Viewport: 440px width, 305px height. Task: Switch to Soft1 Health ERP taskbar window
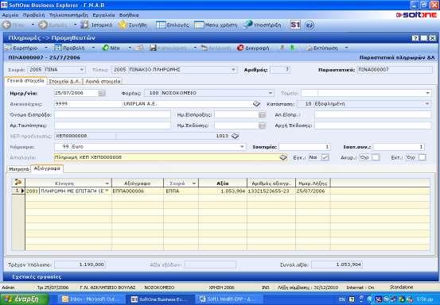pos(229,299)
